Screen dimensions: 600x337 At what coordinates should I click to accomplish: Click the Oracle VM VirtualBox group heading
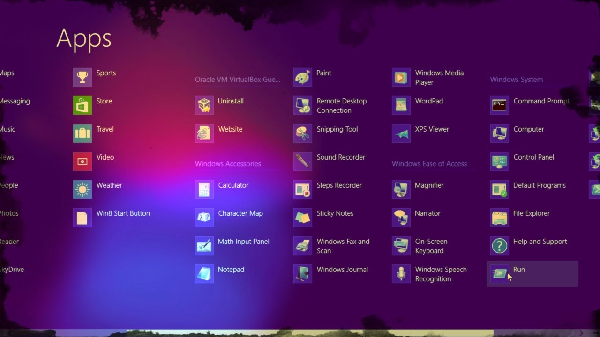(238, 80)
